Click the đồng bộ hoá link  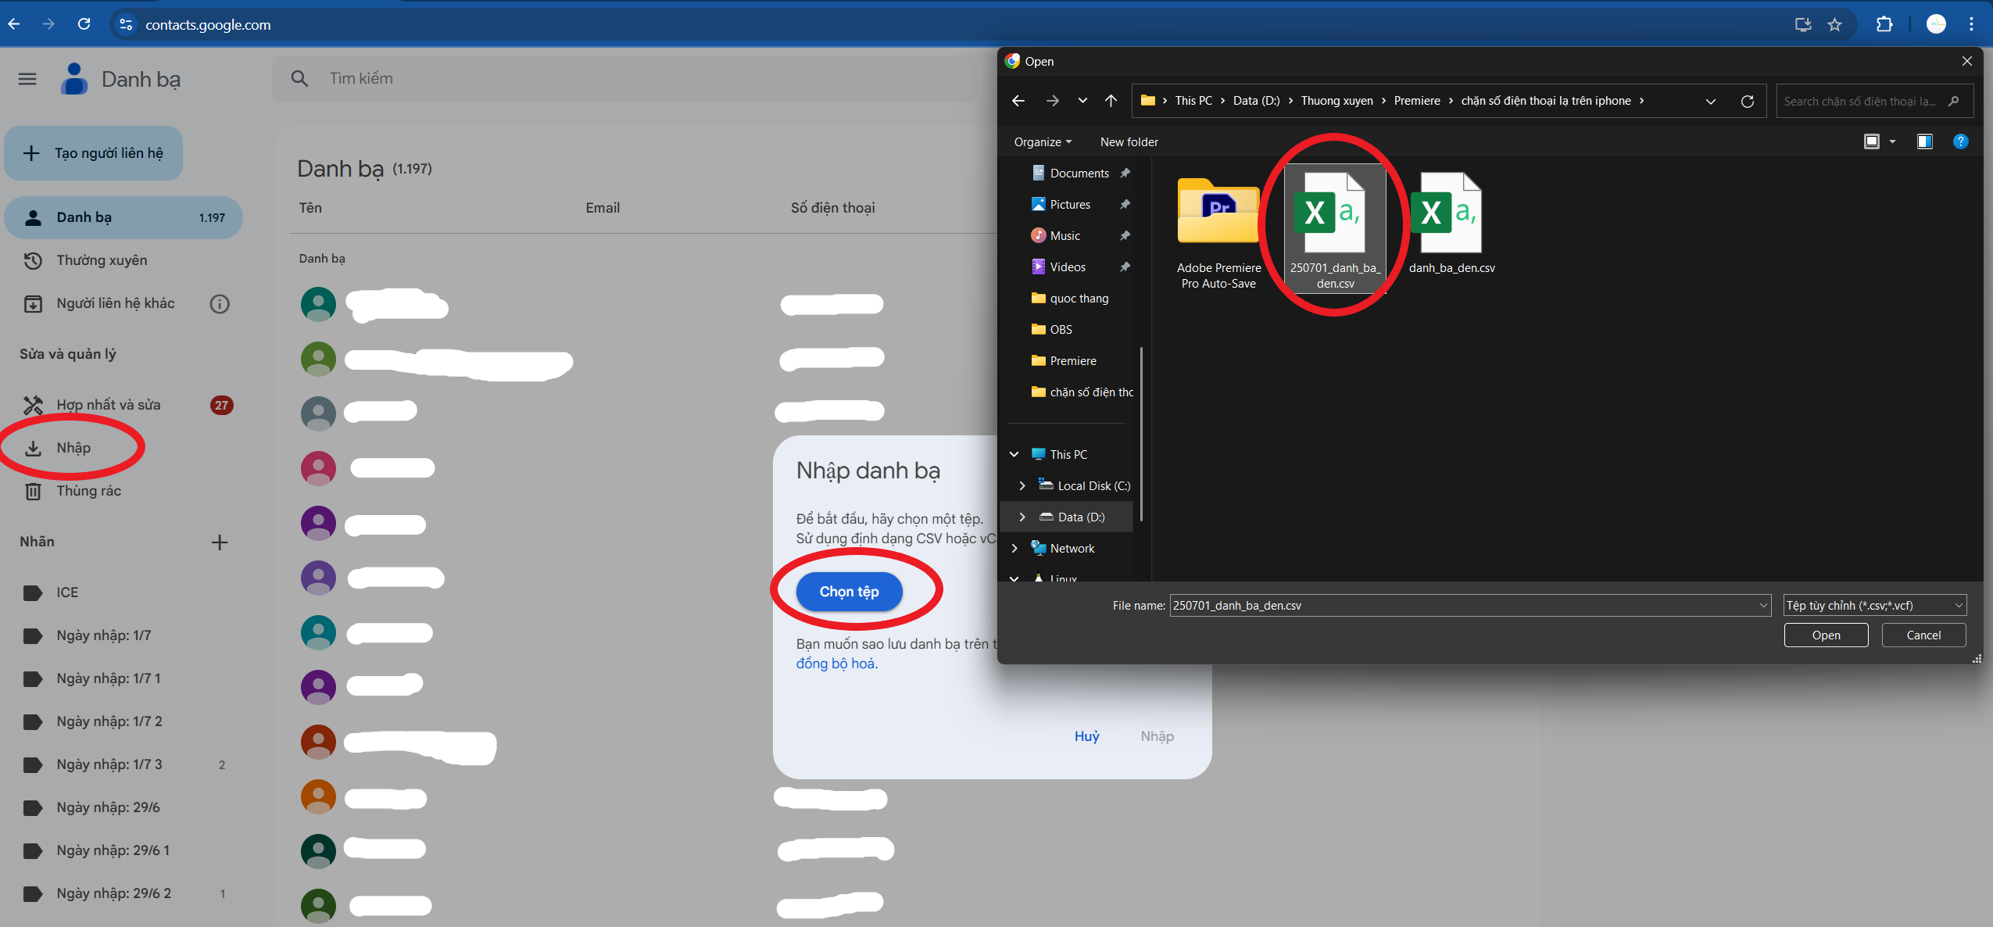836,664
